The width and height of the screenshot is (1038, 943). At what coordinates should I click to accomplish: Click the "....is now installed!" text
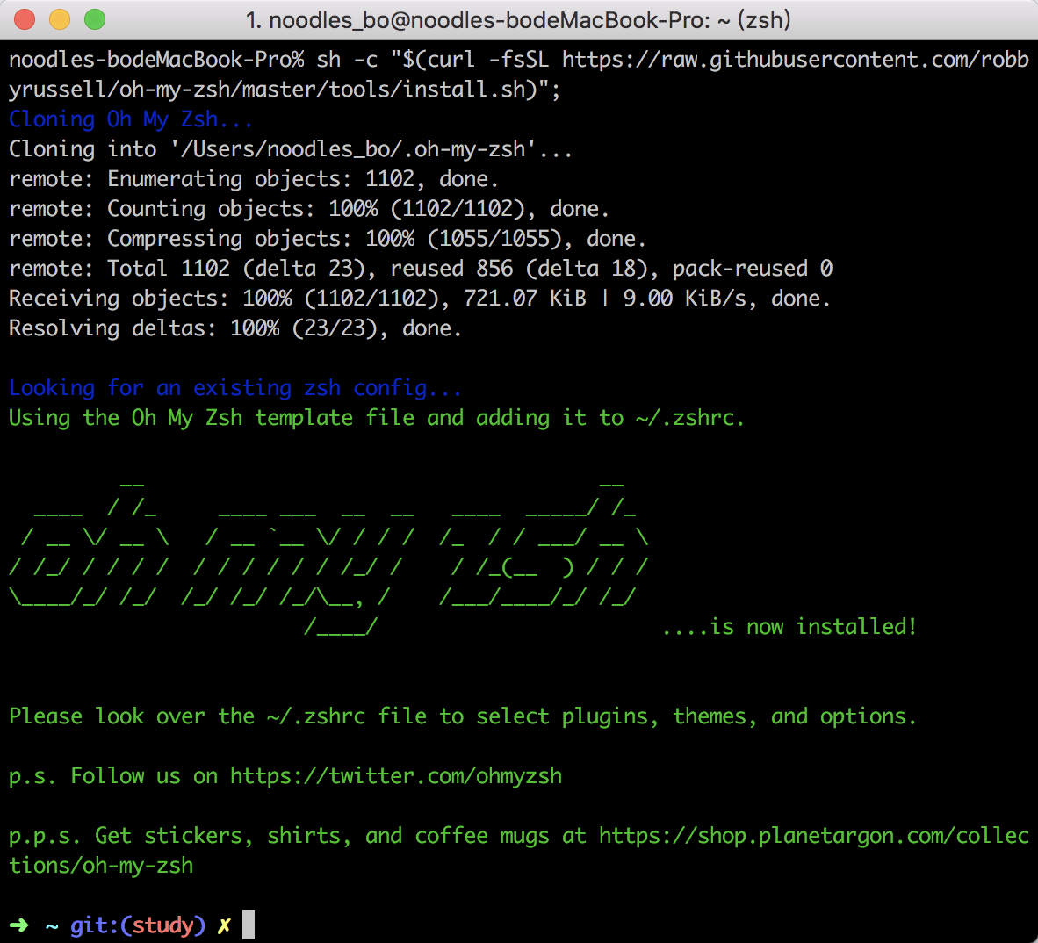[789, 627]
